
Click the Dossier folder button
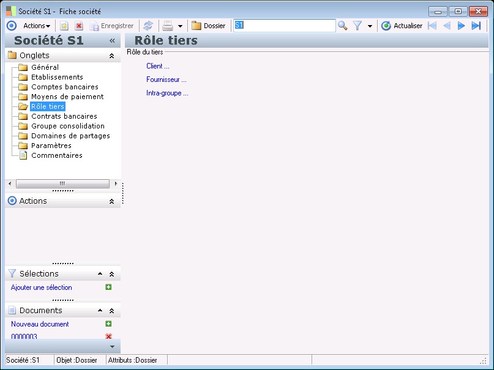click(209, 26)
